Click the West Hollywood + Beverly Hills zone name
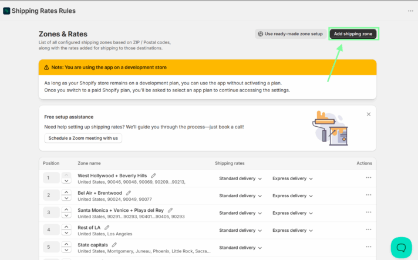The height and width of the screenshot is (260, 418). click(112, 175)
